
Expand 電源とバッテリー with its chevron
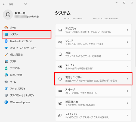[x=127, y=79]
